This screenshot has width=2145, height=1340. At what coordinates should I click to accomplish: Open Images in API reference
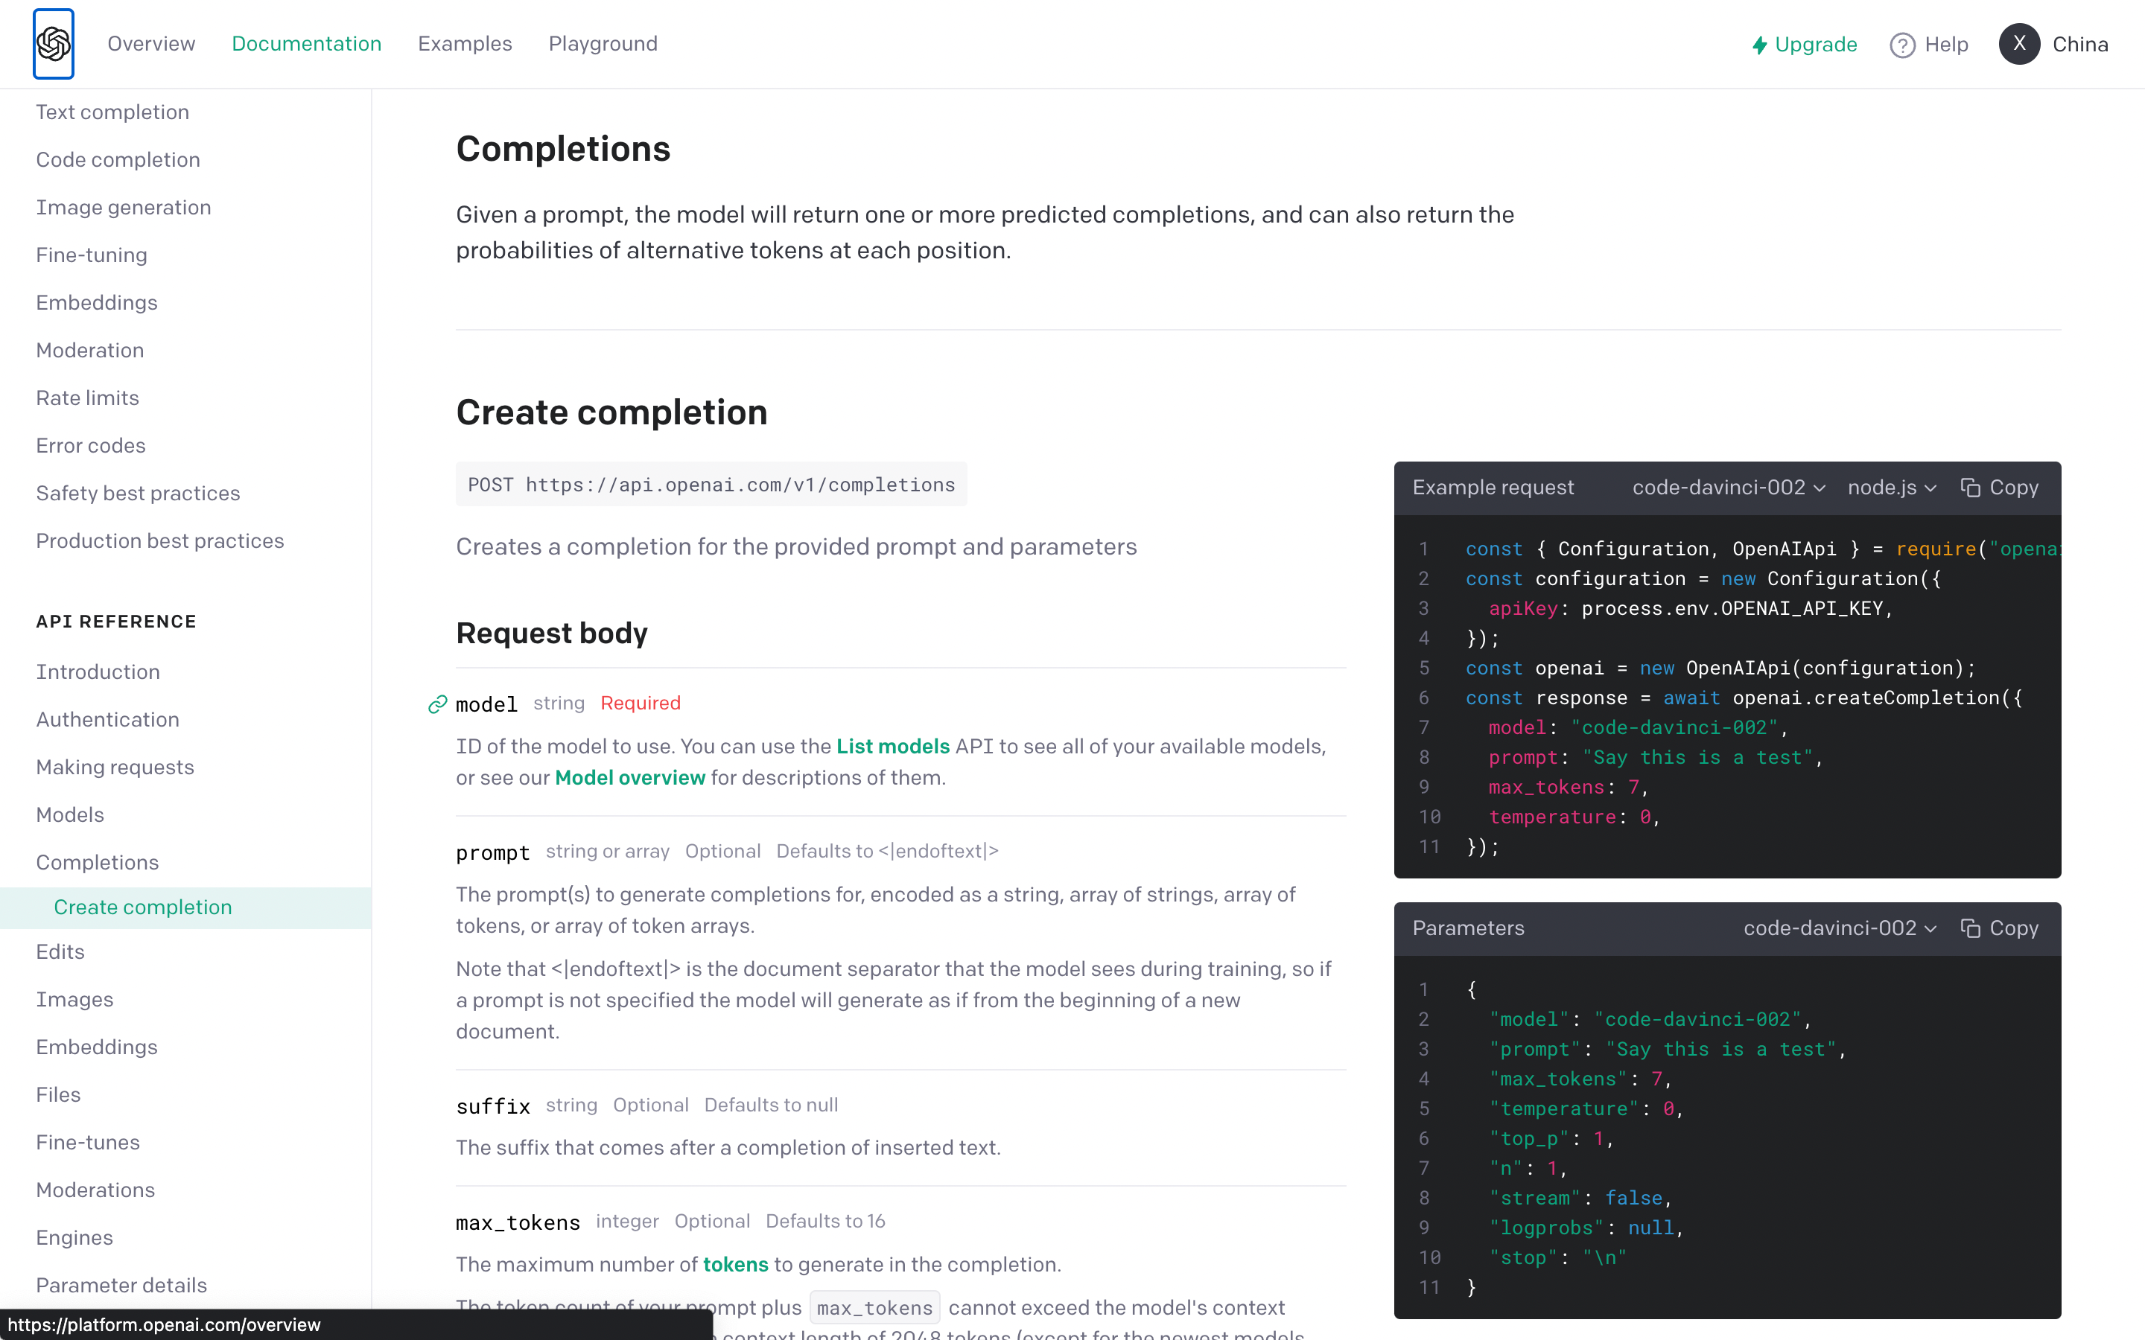click(x=74, y=1000)
